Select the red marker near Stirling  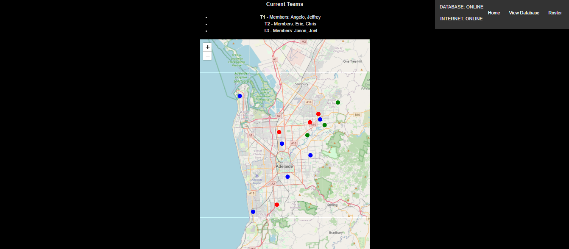(x=276, y=204)
